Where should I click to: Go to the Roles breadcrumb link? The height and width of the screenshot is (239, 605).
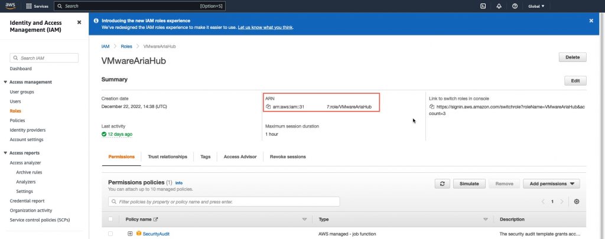126,46
